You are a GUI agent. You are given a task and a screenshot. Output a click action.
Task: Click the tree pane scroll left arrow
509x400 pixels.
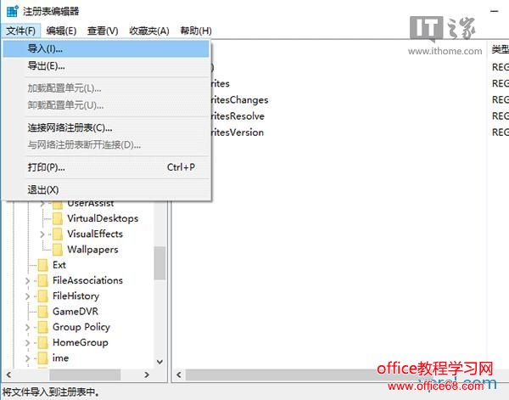click(8, 375)
